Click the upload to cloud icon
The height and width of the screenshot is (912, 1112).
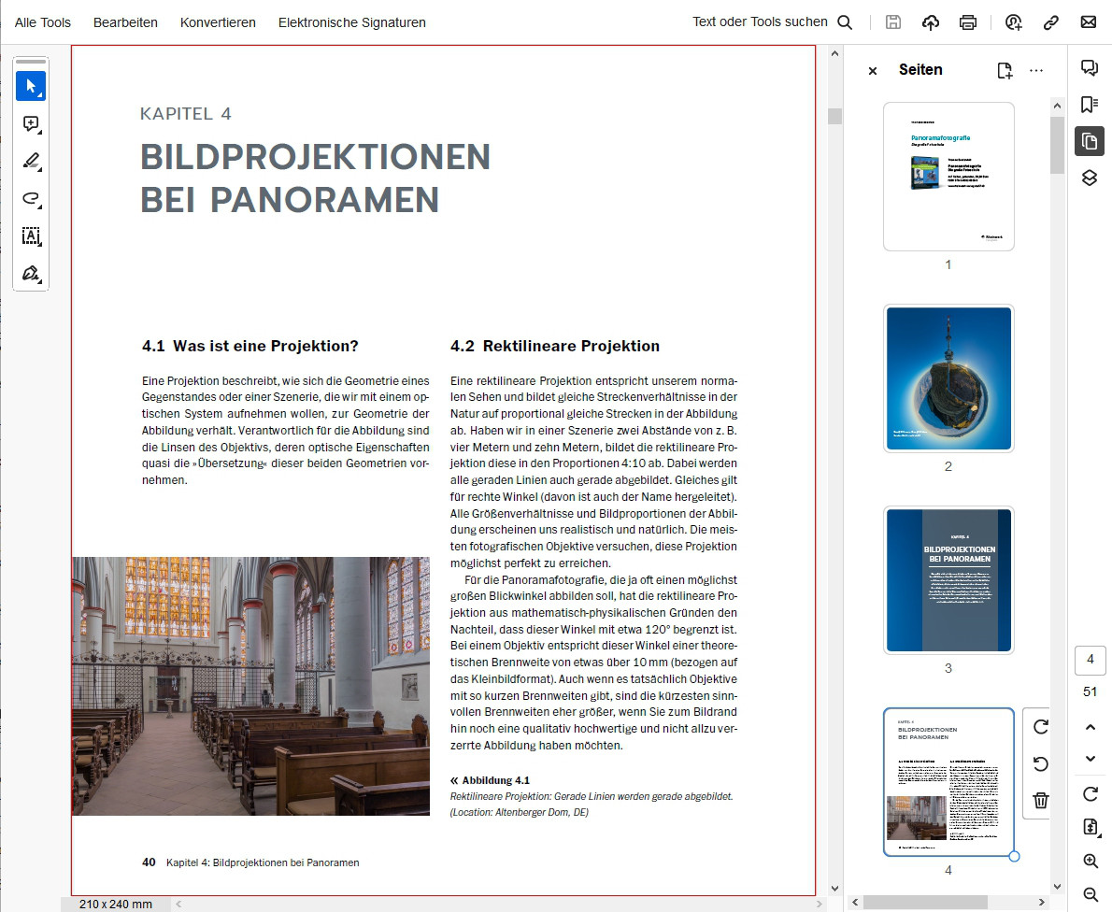(931, 22)
